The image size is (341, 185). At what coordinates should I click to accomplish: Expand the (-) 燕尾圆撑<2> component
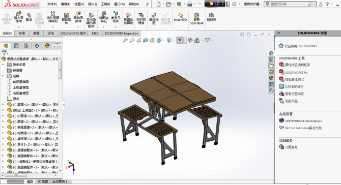(3, 127)
